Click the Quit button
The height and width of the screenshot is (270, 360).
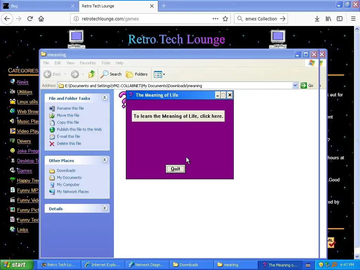tap(175, 169)
